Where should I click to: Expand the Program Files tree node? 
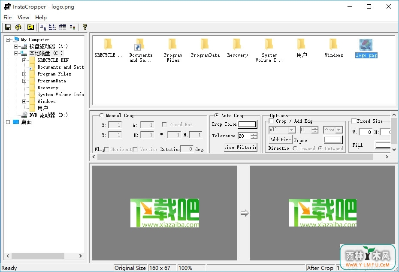tap(24, 74)
